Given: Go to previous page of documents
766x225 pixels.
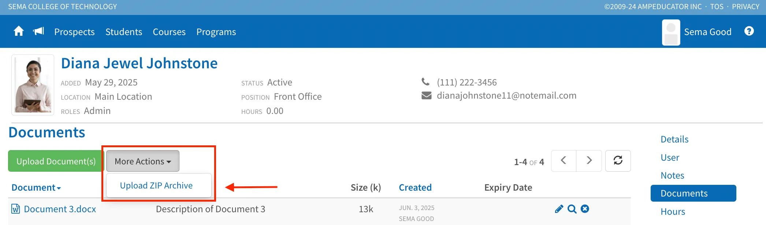Looking at the screenshot, I should [564, 161].
